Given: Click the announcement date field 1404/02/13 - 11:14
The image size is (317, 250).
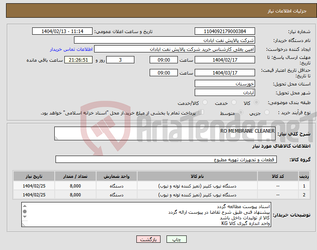Looking at the screenshot, I should (x=62, y=31).
